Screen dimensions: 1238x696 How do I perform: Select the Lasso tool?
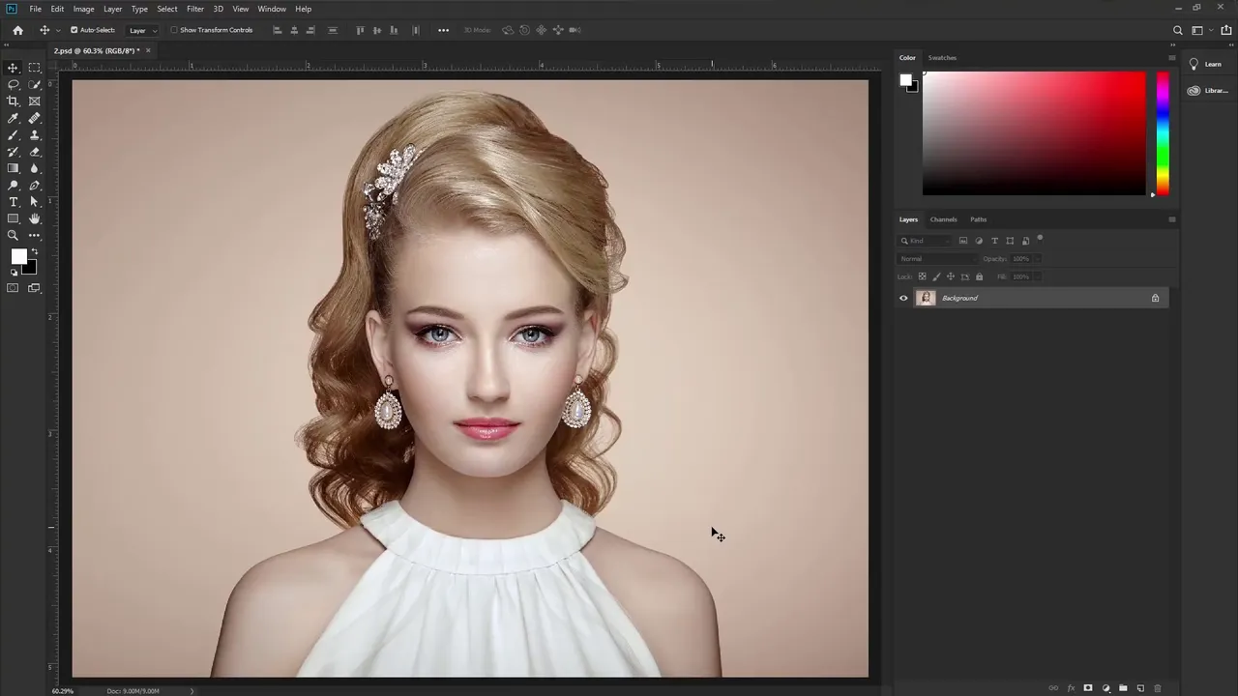point(14,84)
